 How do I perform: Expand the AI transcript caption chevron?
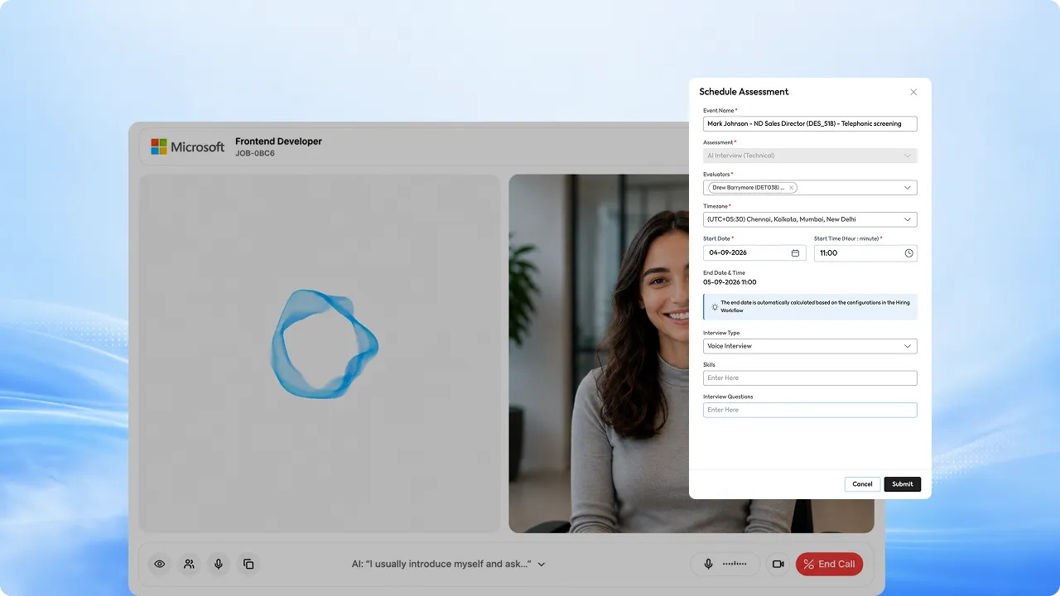coord(542,565)
